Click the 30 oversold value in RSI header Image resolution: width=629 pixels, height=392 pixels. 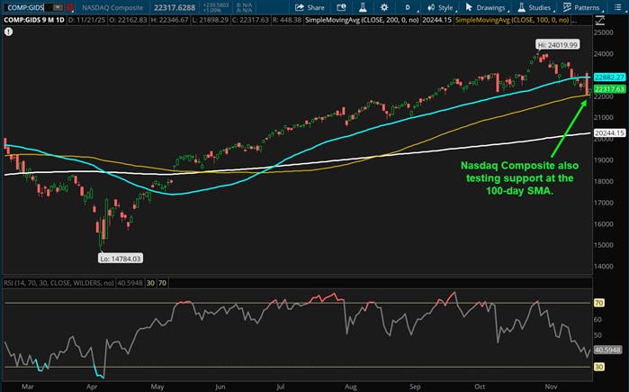[150, 283]
